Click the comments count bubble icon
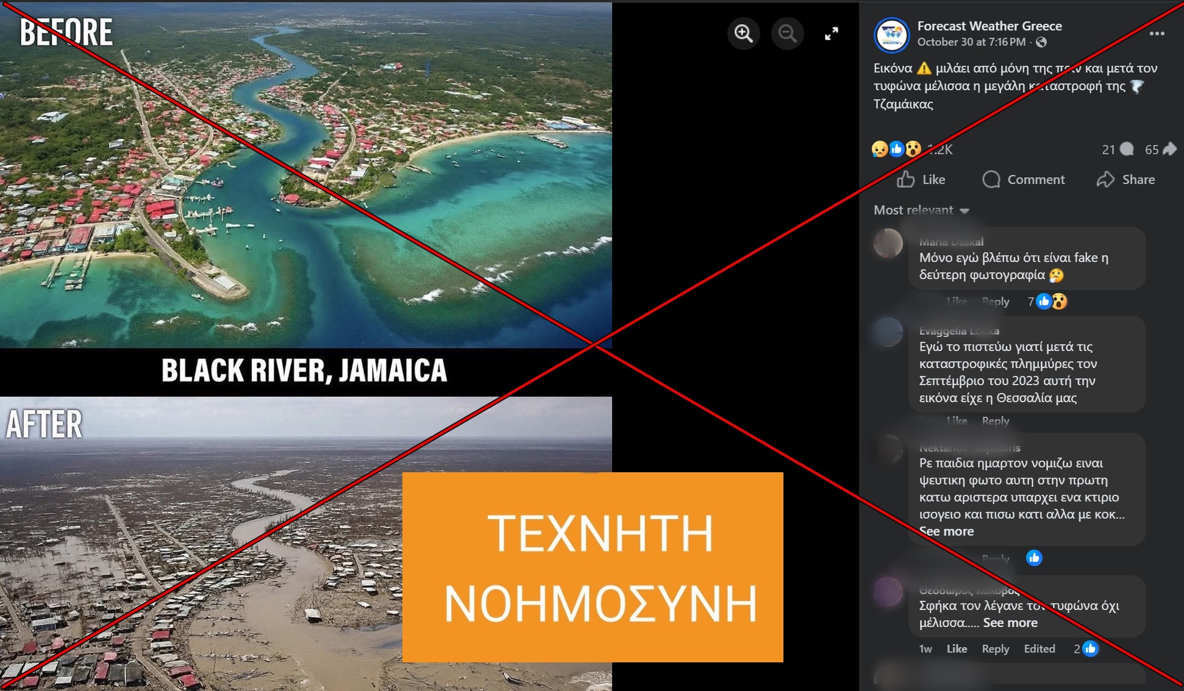 (x=1127, y=149)
